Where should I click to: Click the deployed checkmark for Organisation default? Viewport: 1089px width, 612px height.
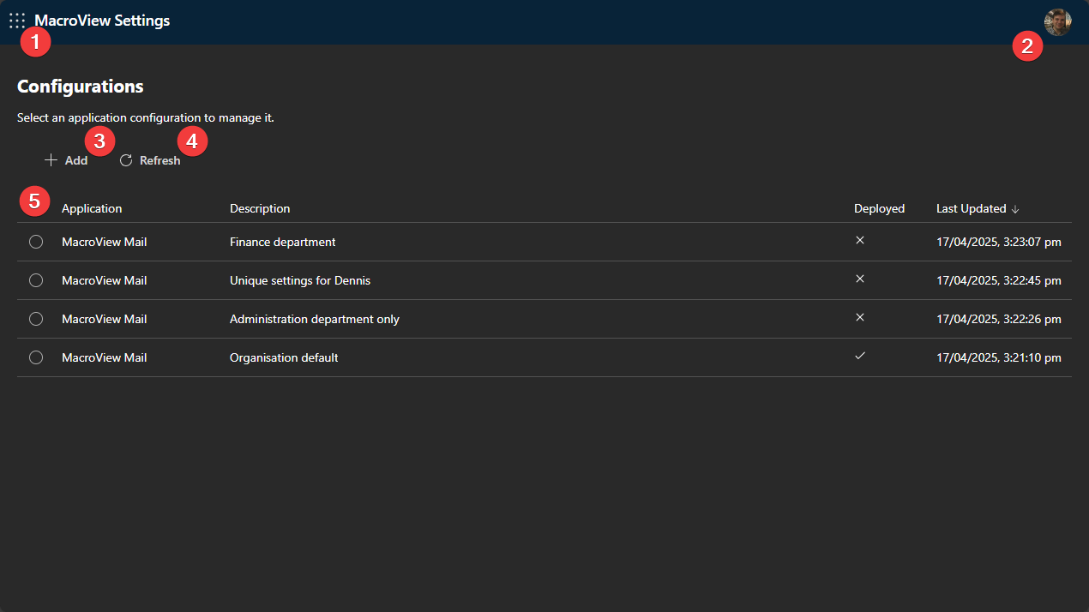coord(860,356)
